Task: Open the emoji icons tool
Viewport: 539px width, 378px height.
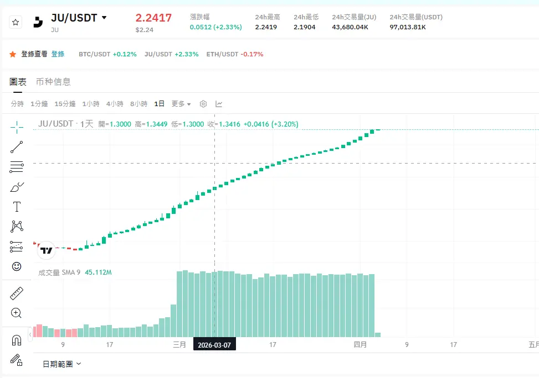Action: coord(17,266)
